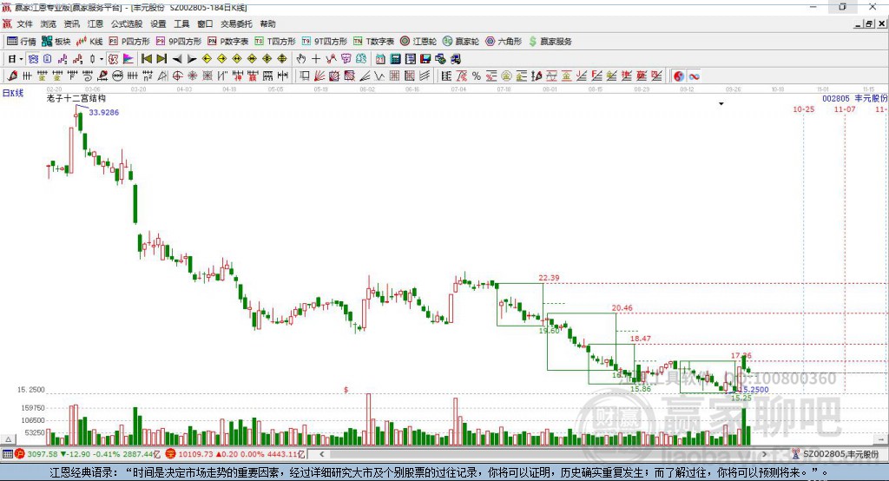Open the candlestick type dropdown arrow
Image resolution: width=889 pixels, height=481 pixels.
click(101, 59)
